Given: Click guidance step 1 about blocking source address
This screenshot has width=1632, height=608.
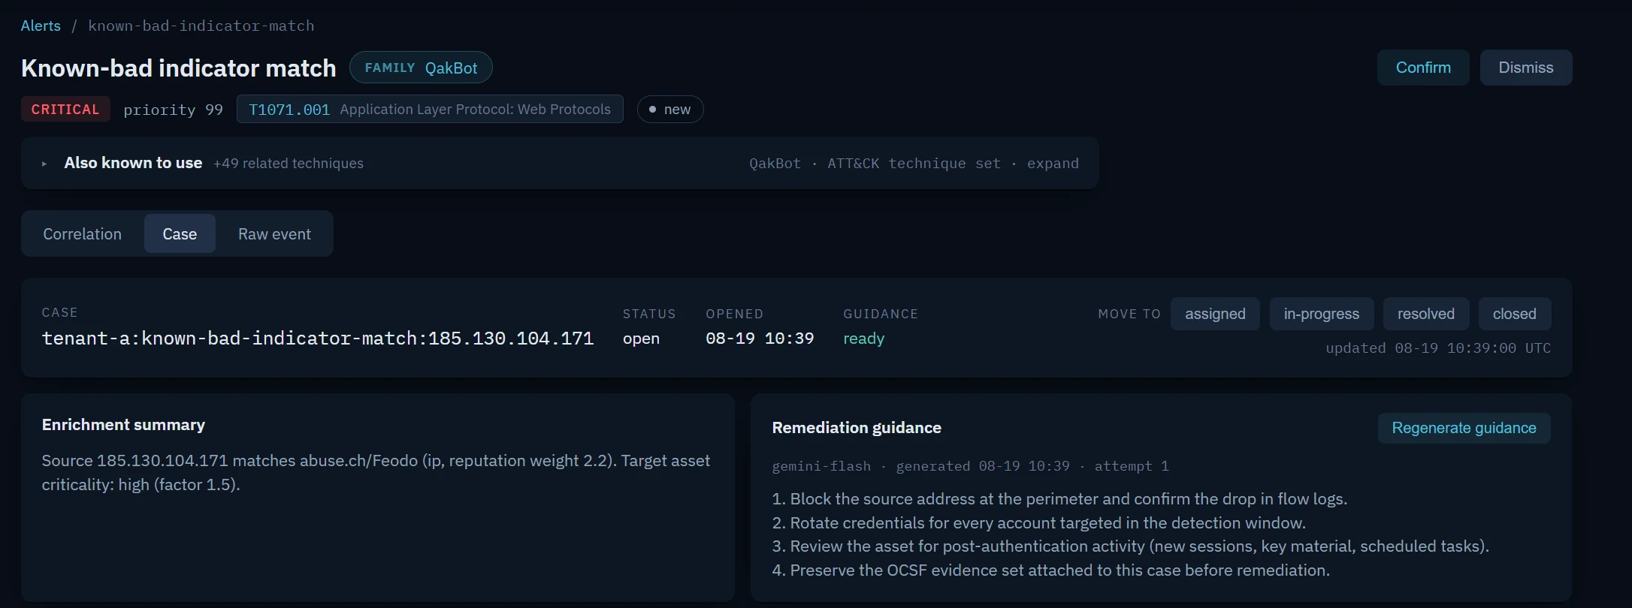Looking at the screenshot, I should [x=1059, y=499].
